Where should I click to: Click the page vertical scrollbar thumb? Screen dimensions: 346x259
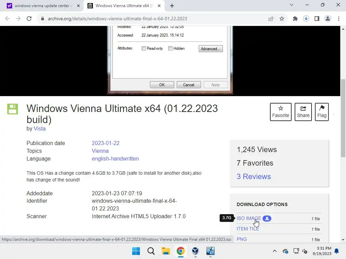pos(343,118)
